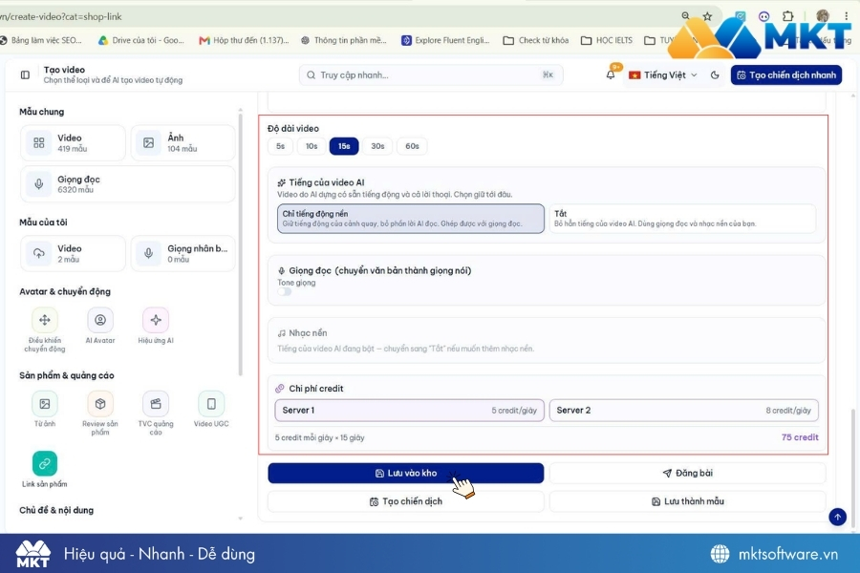The width and height of the screenshot is (860, 573).
Task: Click the Lưu thành mẫu button
Action: 688,501
